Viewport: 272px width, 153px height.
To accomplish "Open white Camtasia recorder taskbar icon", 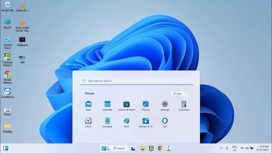I will coord(169,148).
